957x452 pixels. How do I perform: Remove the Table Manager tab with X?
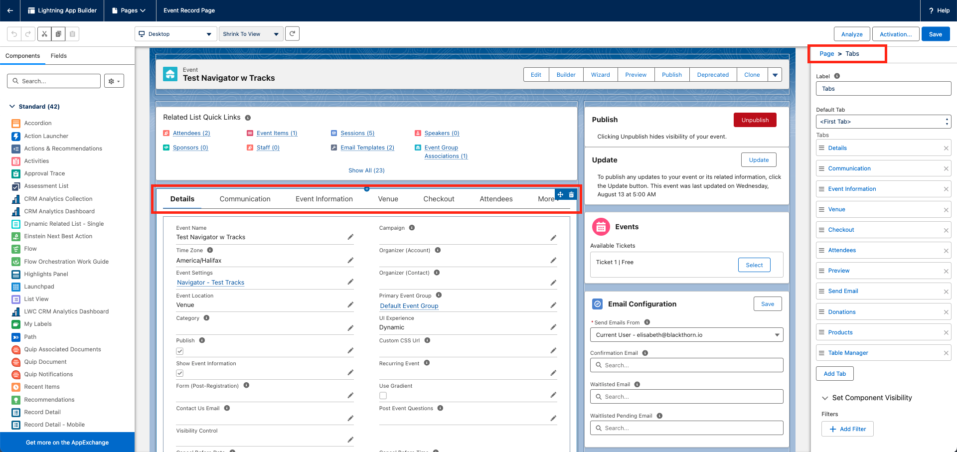pyautogui.click(x=946, y=353)
